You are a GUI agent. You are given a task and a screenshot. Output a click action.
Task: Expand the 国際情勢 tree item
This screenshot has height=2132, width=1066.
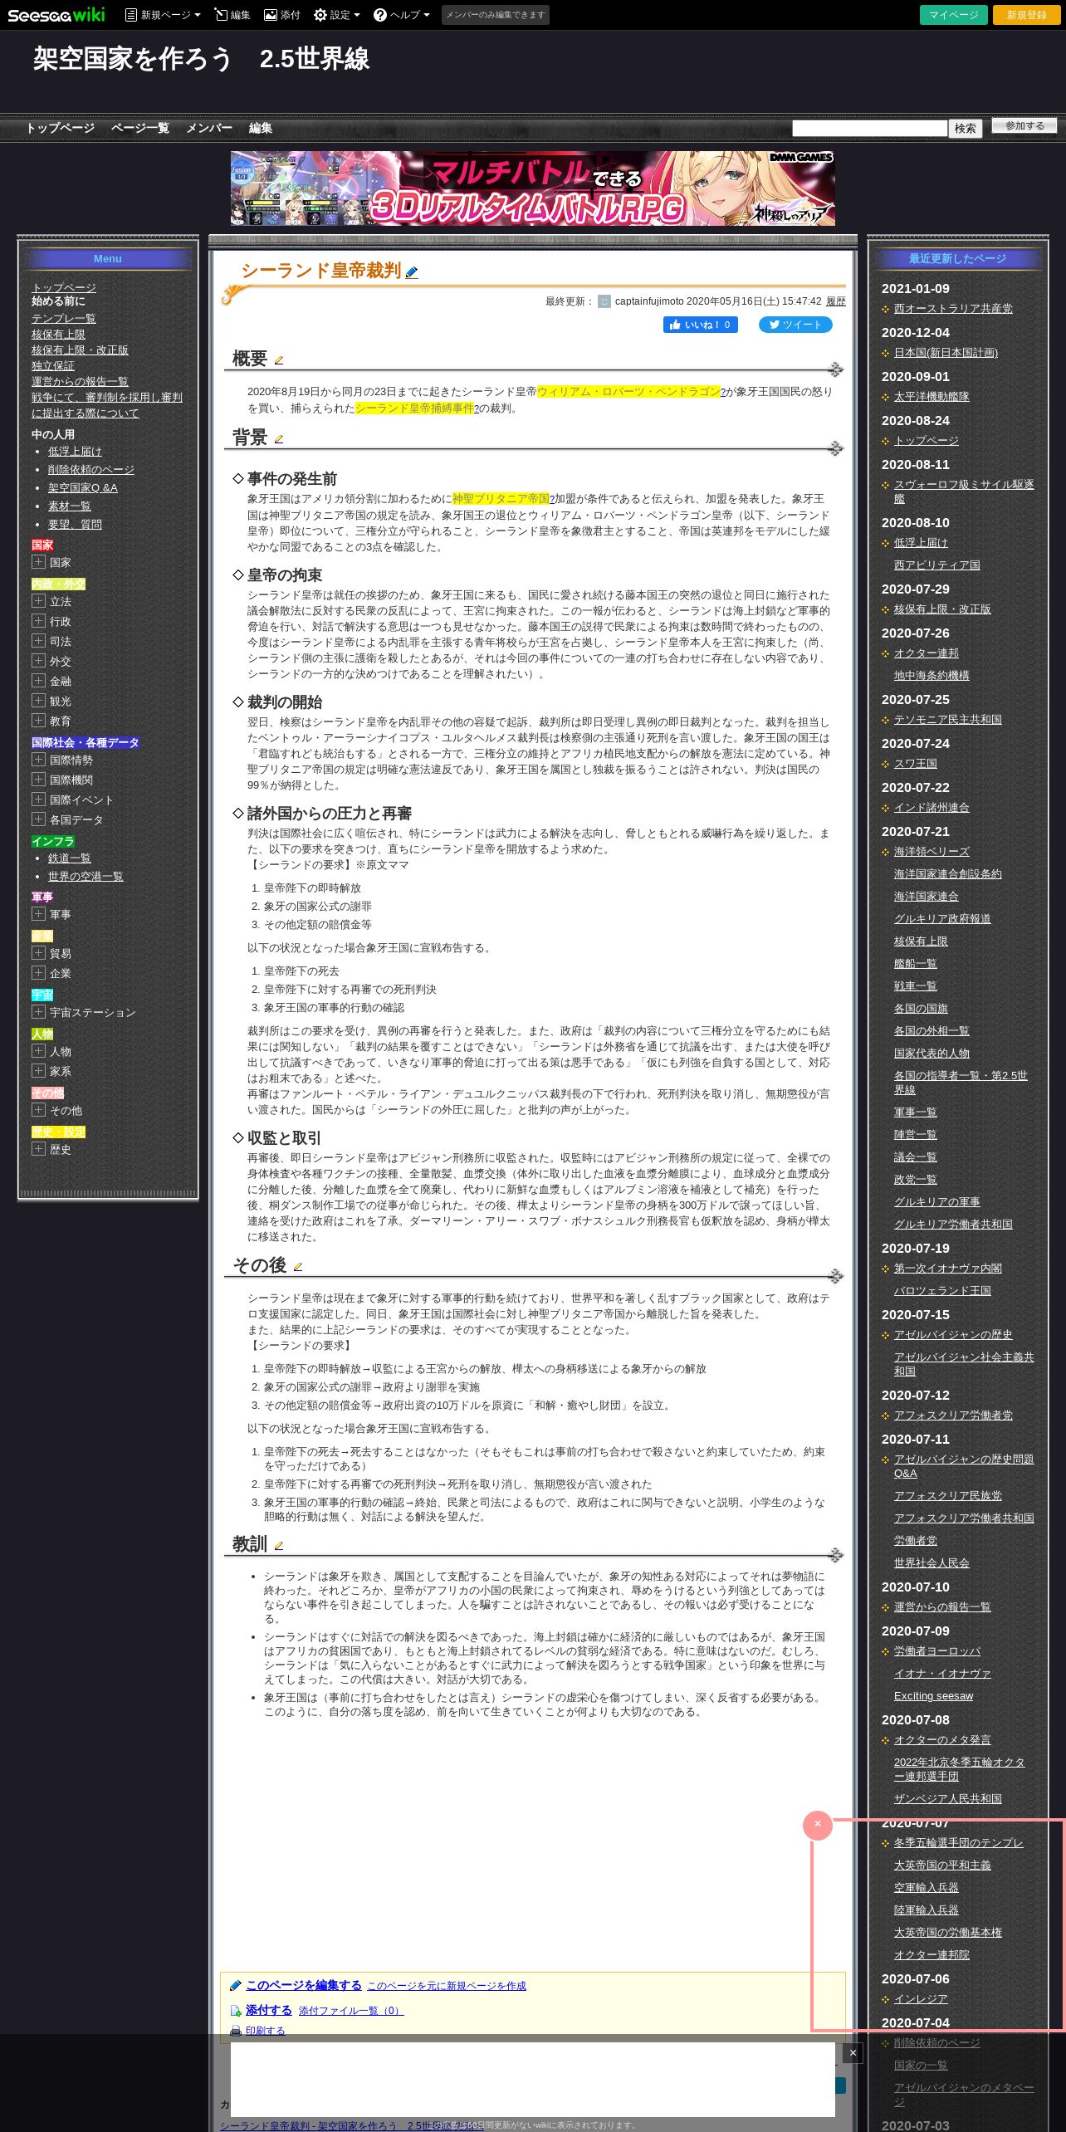(x=38, y=760)
